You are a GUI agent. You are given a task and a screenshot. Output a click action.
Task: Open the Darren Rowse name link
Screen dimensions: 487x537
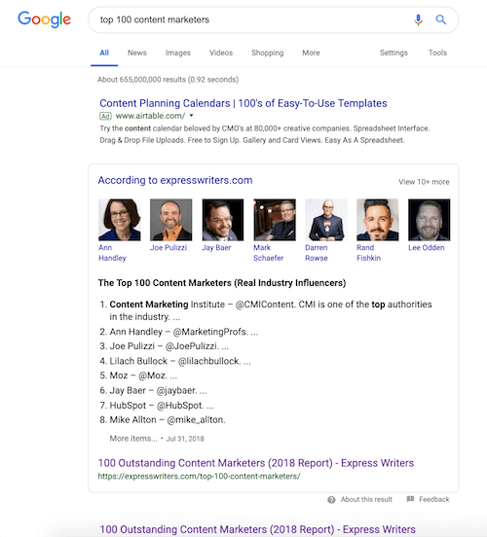coord(317,253)
